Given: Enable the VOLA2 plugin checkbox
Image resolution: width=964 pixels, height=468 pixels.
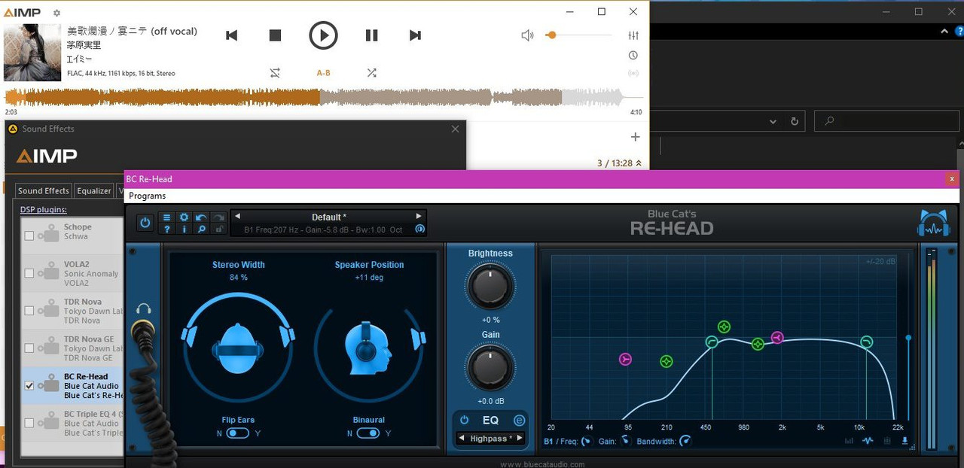Looking at the screenshot, I should (x=29, y=273).
